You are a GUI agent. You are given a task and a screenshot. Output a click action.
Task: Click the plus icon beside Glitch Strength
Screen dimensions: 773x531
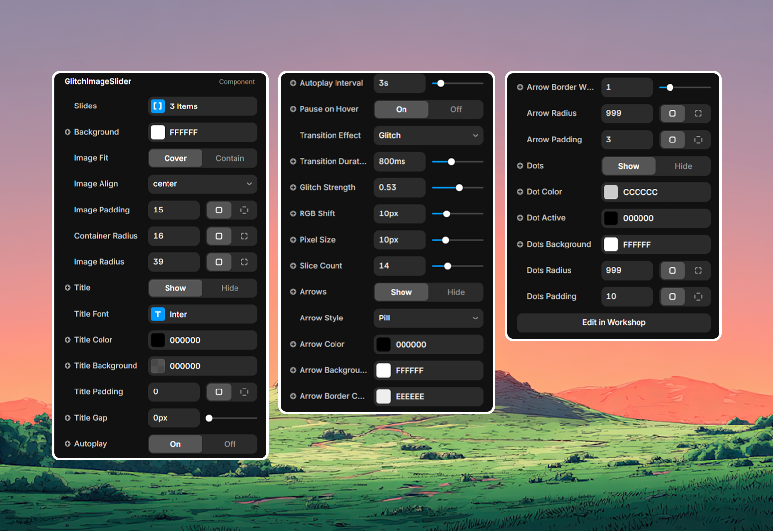click(293, 187)
